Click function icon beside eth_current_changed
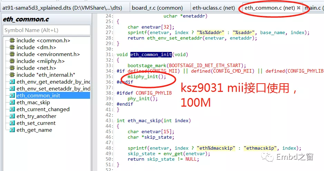This screenshot has height=171, width=324. tap(12, 109)
